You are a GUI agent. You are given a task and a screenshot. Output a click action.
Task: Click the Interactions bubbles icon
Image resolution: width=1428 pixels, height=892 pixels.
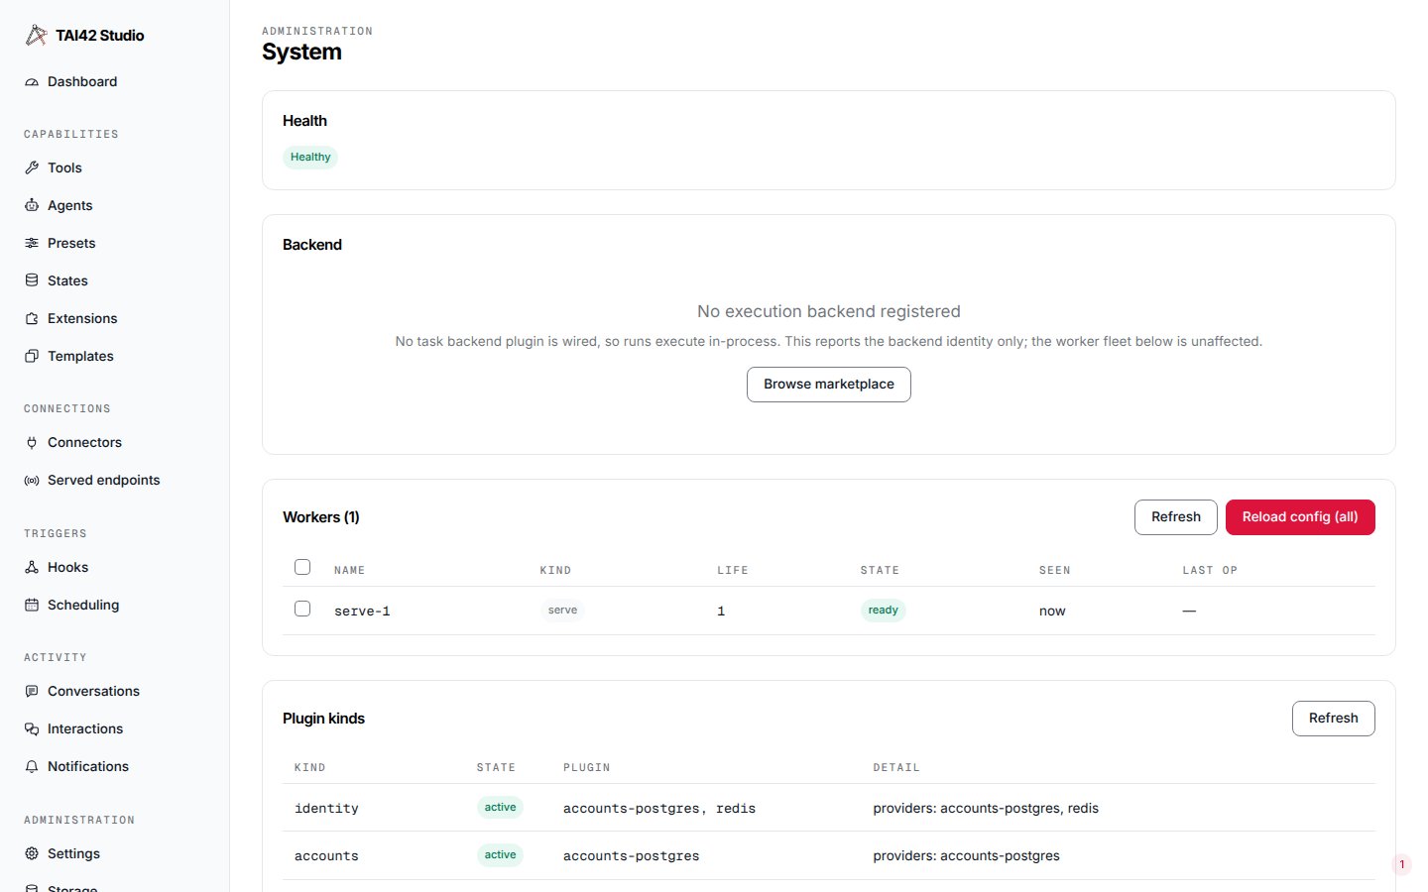coord(32,729)
